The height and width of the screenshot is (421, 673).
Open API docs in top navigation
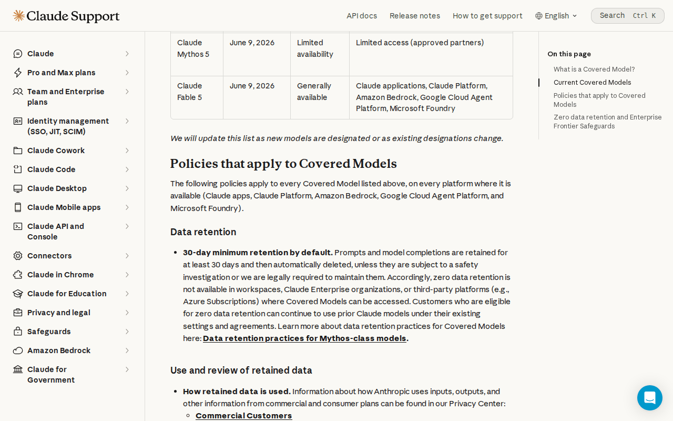(x=362, y=16)
